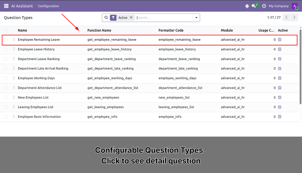Select the Department Leave Ranking row checkbox
Image resolution: width=302 pixels, height=173 pixels.
[5, 59]
